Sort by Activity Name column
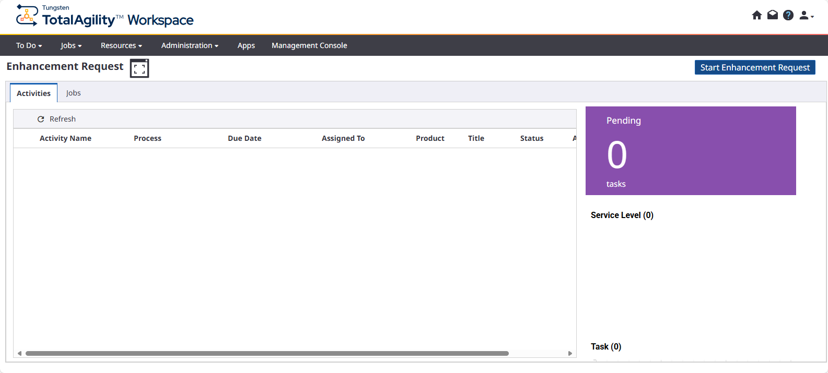 (x=65, y=138)
